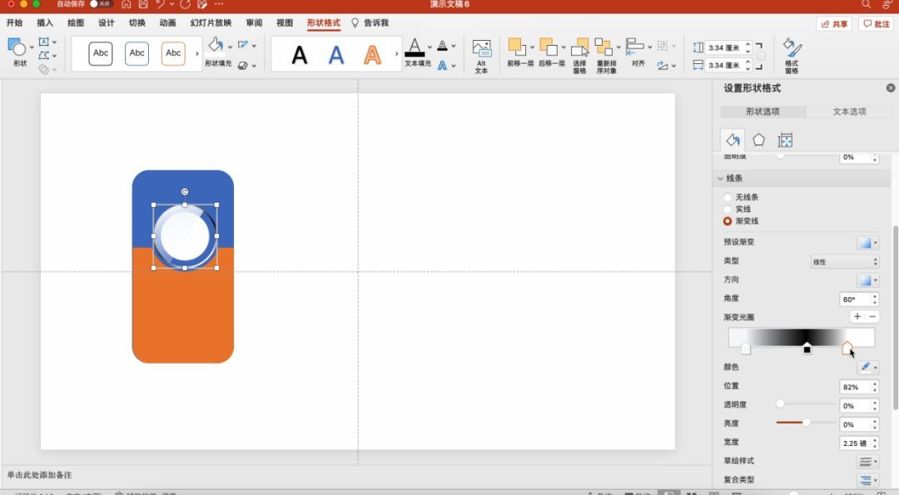Apply the blue outlined Abc shape style
The image size is (899, 495).
coord(137,53)
